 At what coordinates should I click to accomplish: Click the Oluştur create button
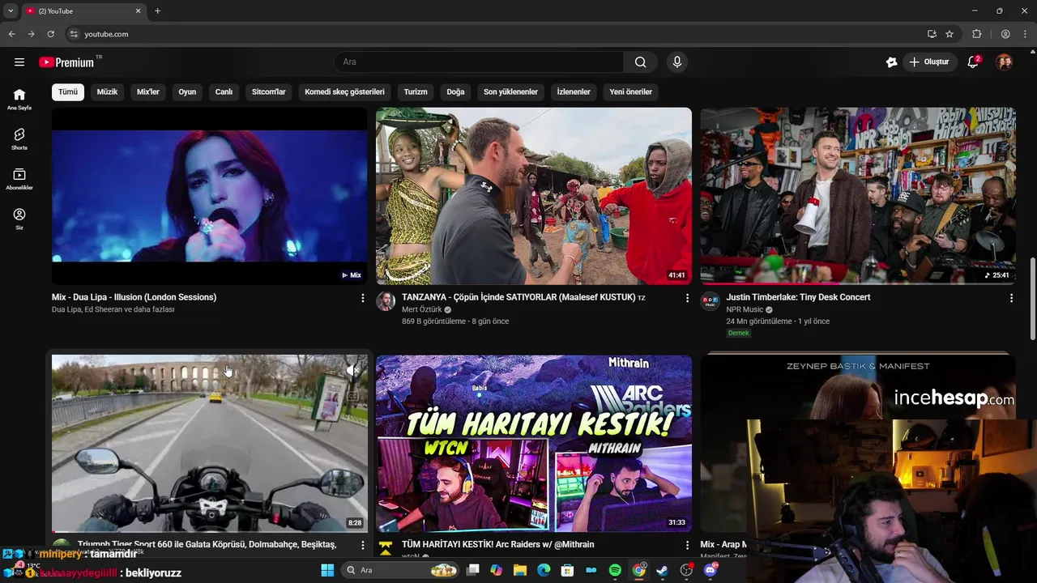coord(928,62)
